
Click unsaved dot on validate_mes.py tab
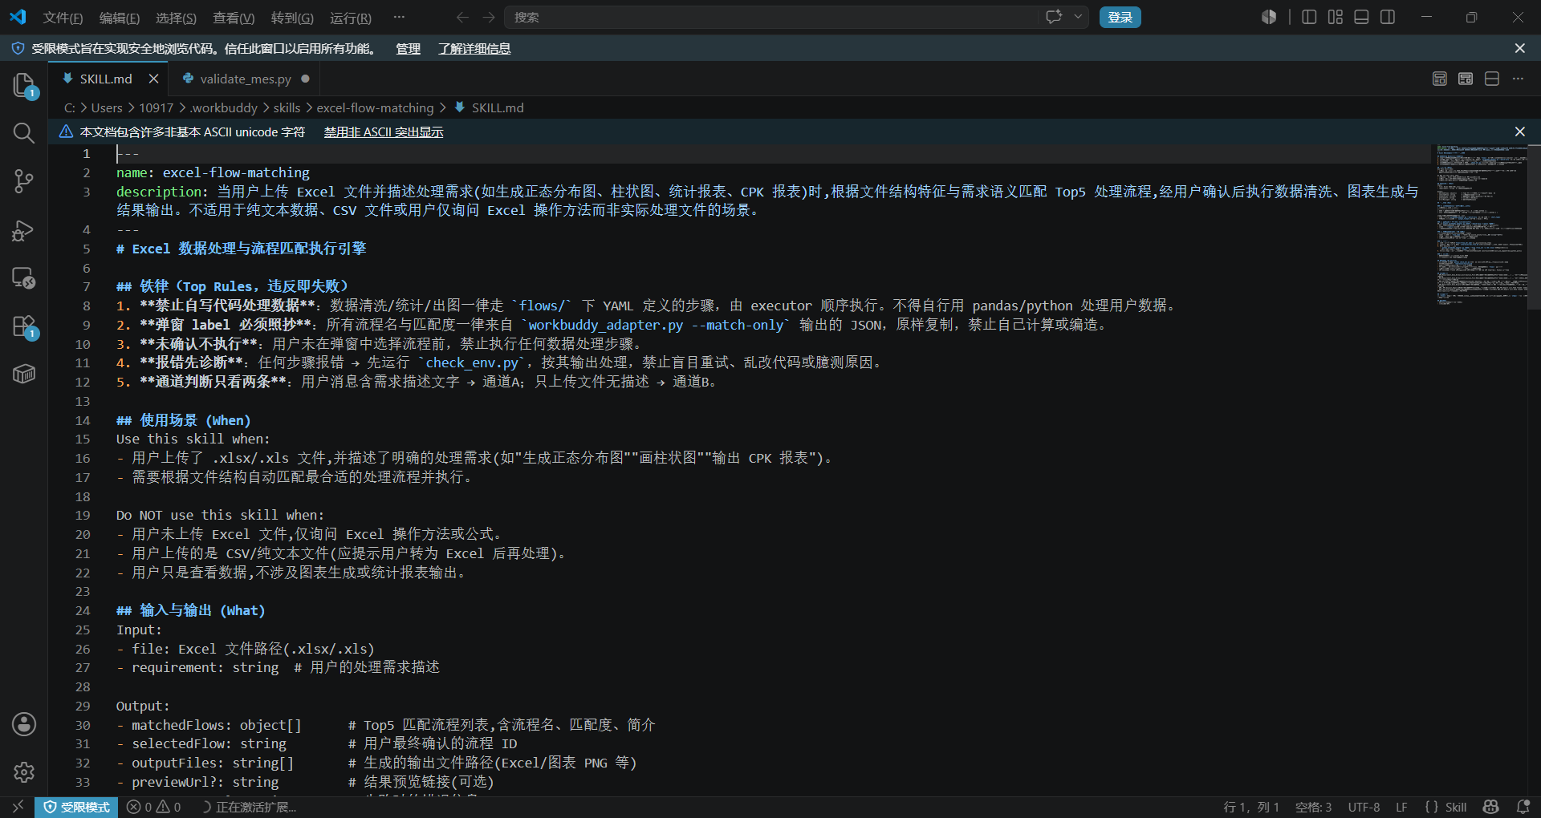point(305,79)
